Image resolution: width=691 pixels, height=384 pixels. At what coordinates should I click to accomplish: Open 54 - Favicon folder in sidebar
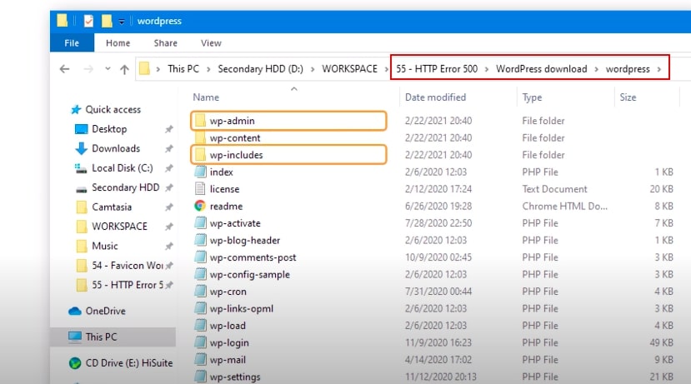pyautogui.click(x=119, y=266)
